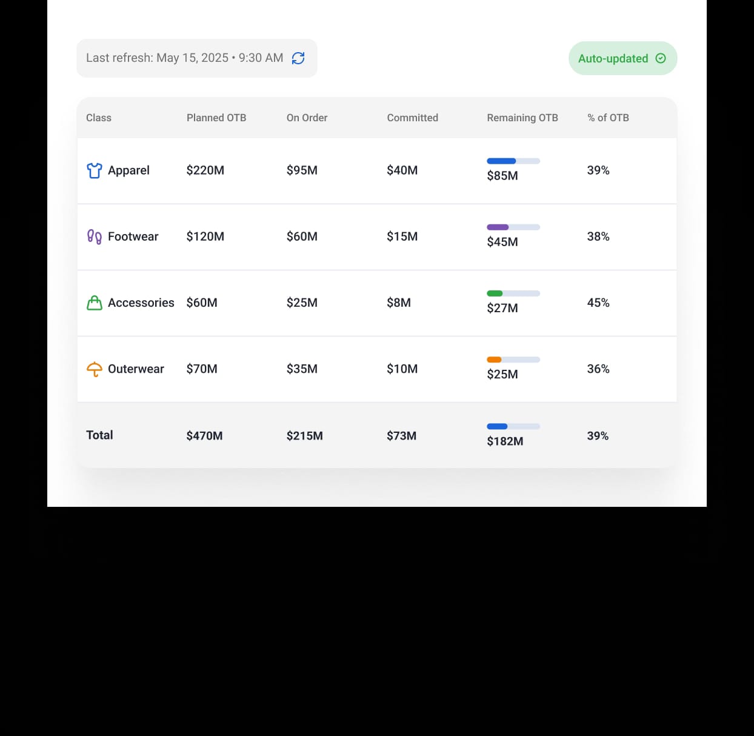Select the Auto-updated status badge
The height and width of the screenshot is (736, 754).
[x=622, y=58]
